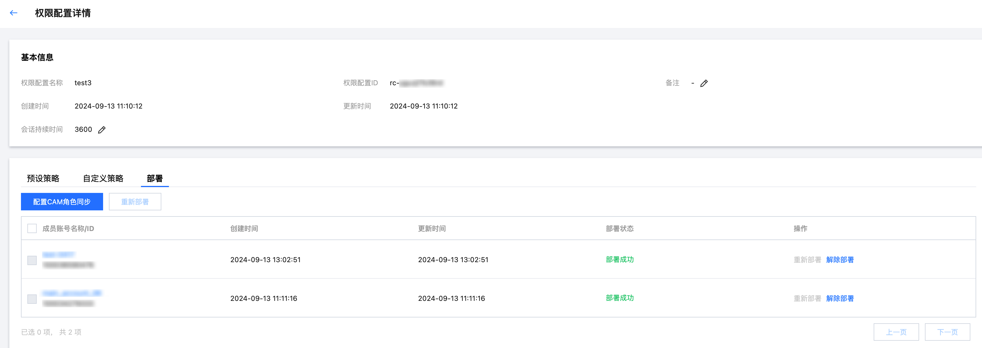982x348 pixels.
Task: Click the 重新部署 button above table
Action: pyautogui.click(x=135, y=201)
